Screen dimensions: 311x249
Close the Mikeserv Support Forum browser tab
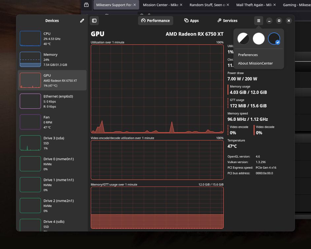[x=135, y=5]
